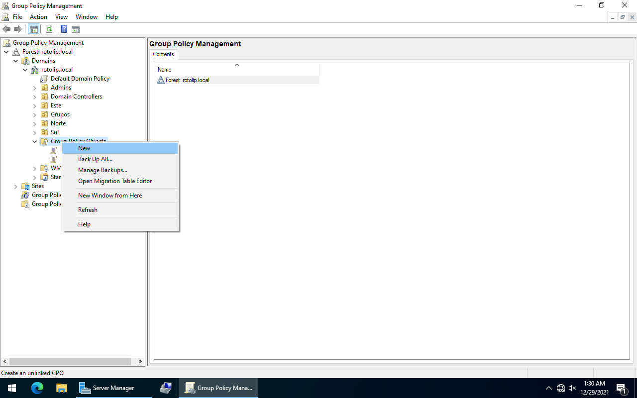Select the Default Domain Policy tree item

point(80,79)
